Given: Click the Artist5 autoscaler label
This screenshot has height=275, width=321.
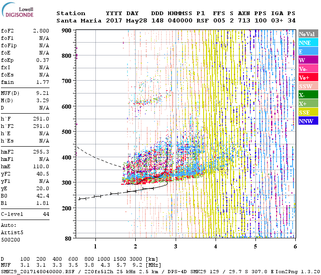Looking at the screenshot, I should (x=12, y=232).
